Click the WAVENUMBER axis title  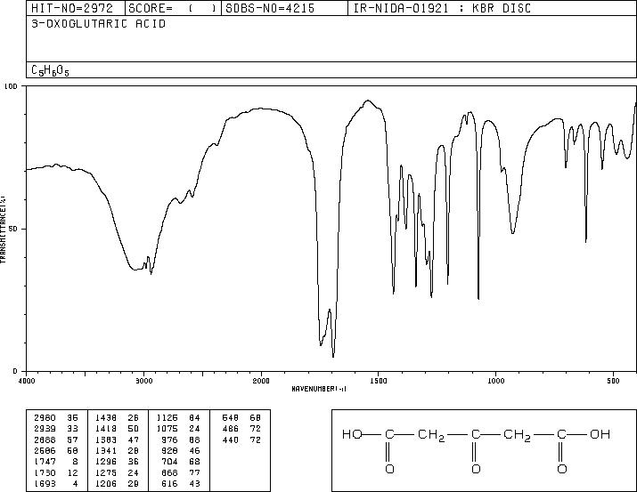click(319, 389)
